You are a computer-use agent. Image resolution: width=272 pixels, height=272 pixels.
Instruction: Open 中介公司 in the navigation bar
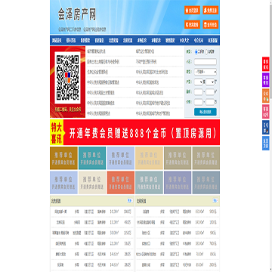199,41
